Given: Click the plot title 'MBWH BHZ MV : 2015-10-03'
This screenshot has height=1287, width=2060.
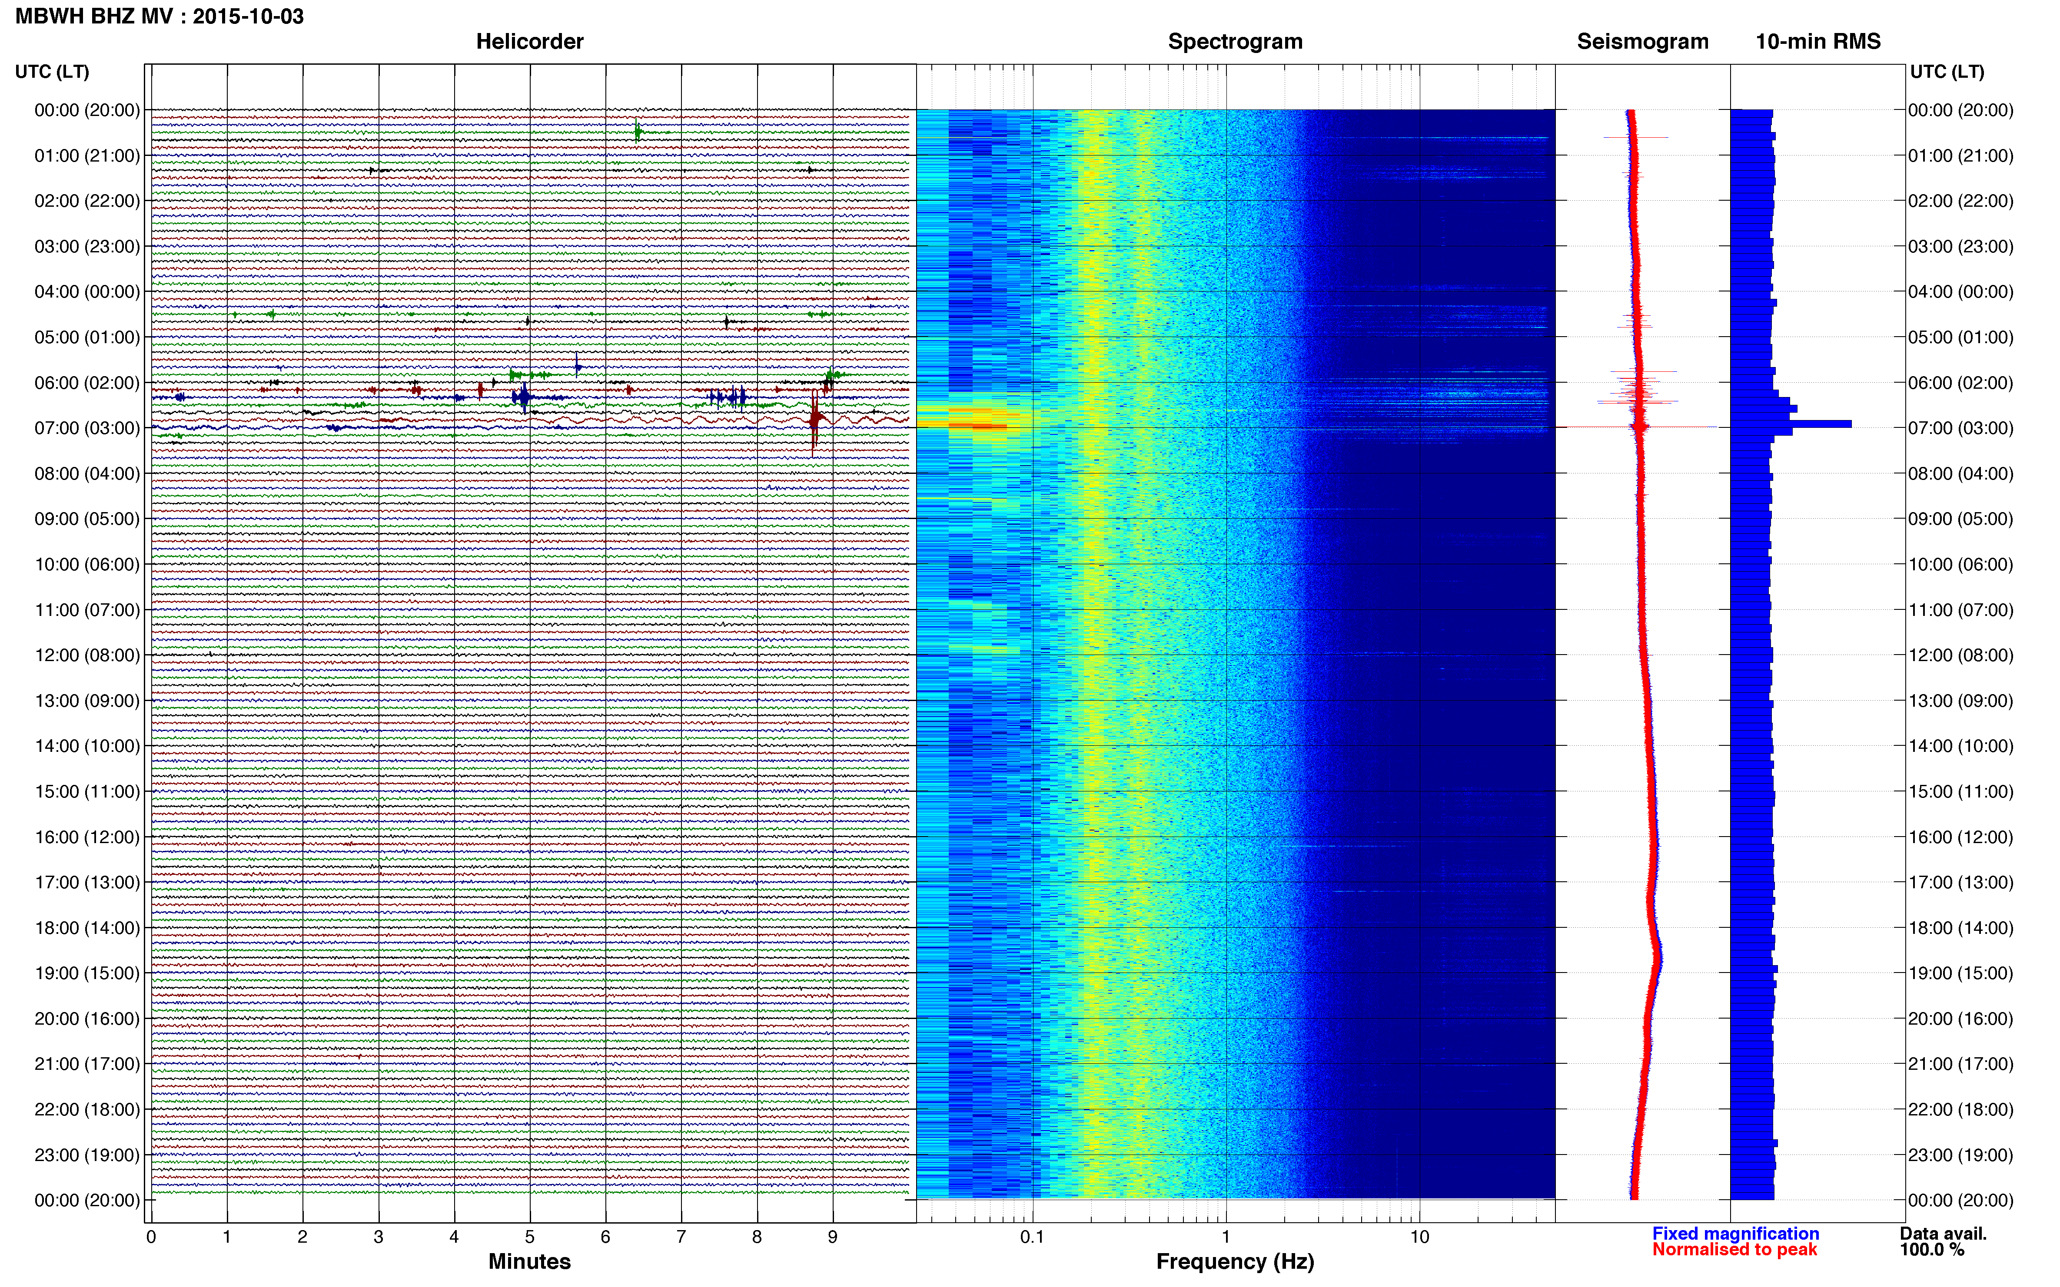Looking at the screenshot, I should (x=159, y=16).
